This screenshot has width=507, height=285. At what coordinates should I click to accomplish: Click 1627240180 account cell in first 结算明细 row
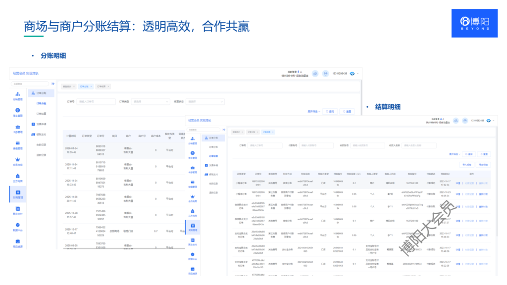click(412, 183)
